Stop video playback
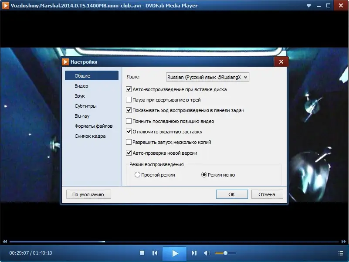The width and height of the screenshot is (349, 262). pos(142,253)
